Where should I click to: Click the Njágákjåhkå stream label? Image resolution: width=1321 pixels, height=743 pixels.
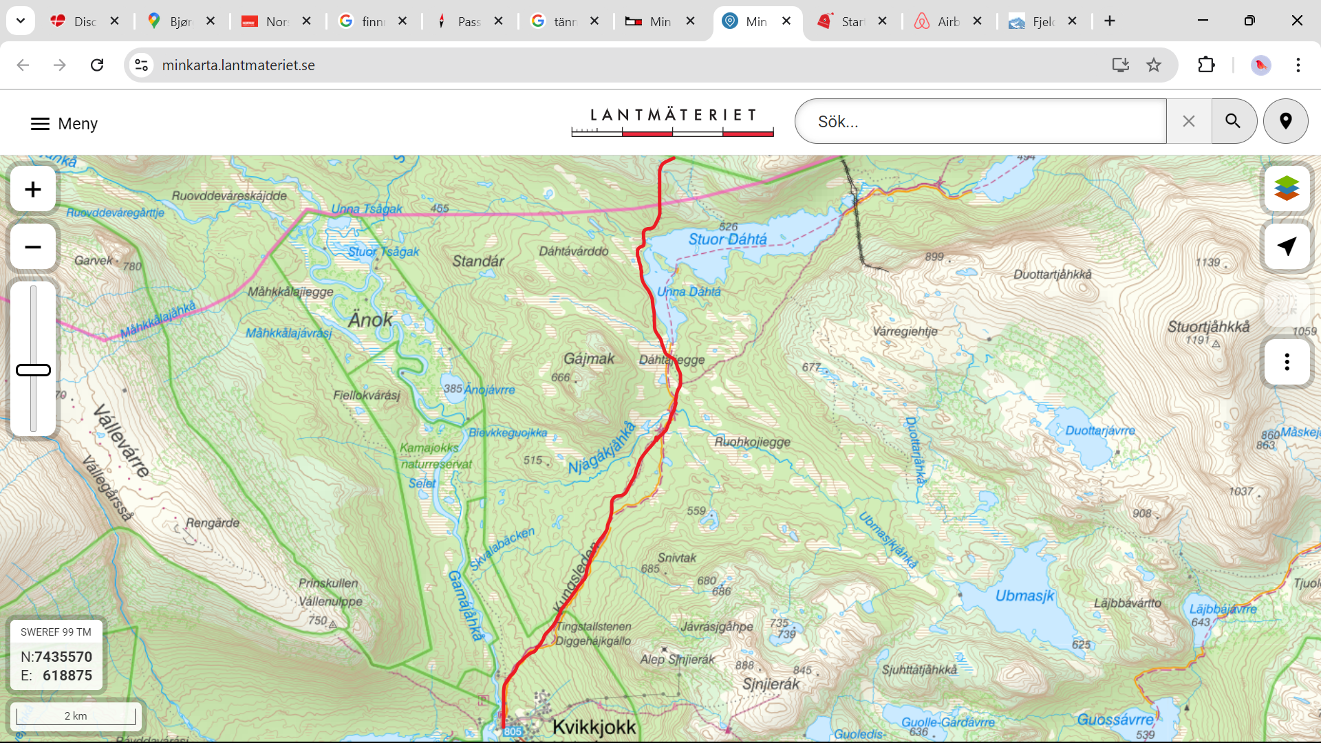coord(602,447)
